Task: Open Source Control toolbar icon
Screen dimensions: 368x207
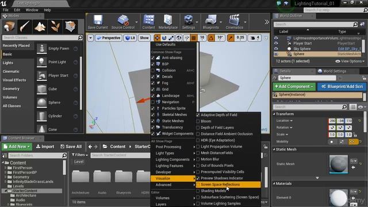Action: coord(123,22)
